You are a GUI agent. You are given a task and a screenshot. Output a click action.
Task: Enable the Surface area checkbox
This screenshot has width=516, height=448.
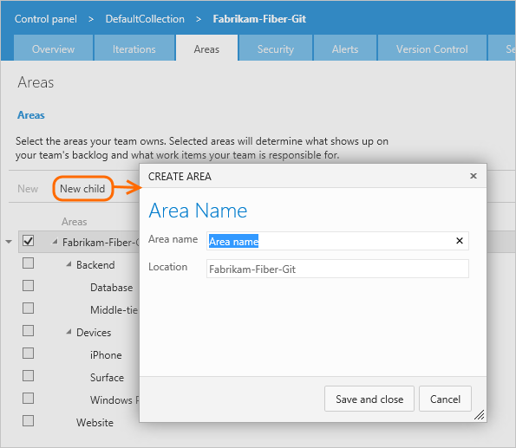coord(28,375)
